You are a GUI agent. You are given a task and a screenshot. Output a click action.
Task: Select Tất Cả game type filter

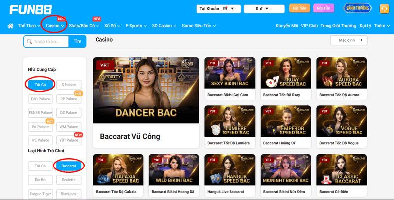pyautogui.click(x=40, y=166)
